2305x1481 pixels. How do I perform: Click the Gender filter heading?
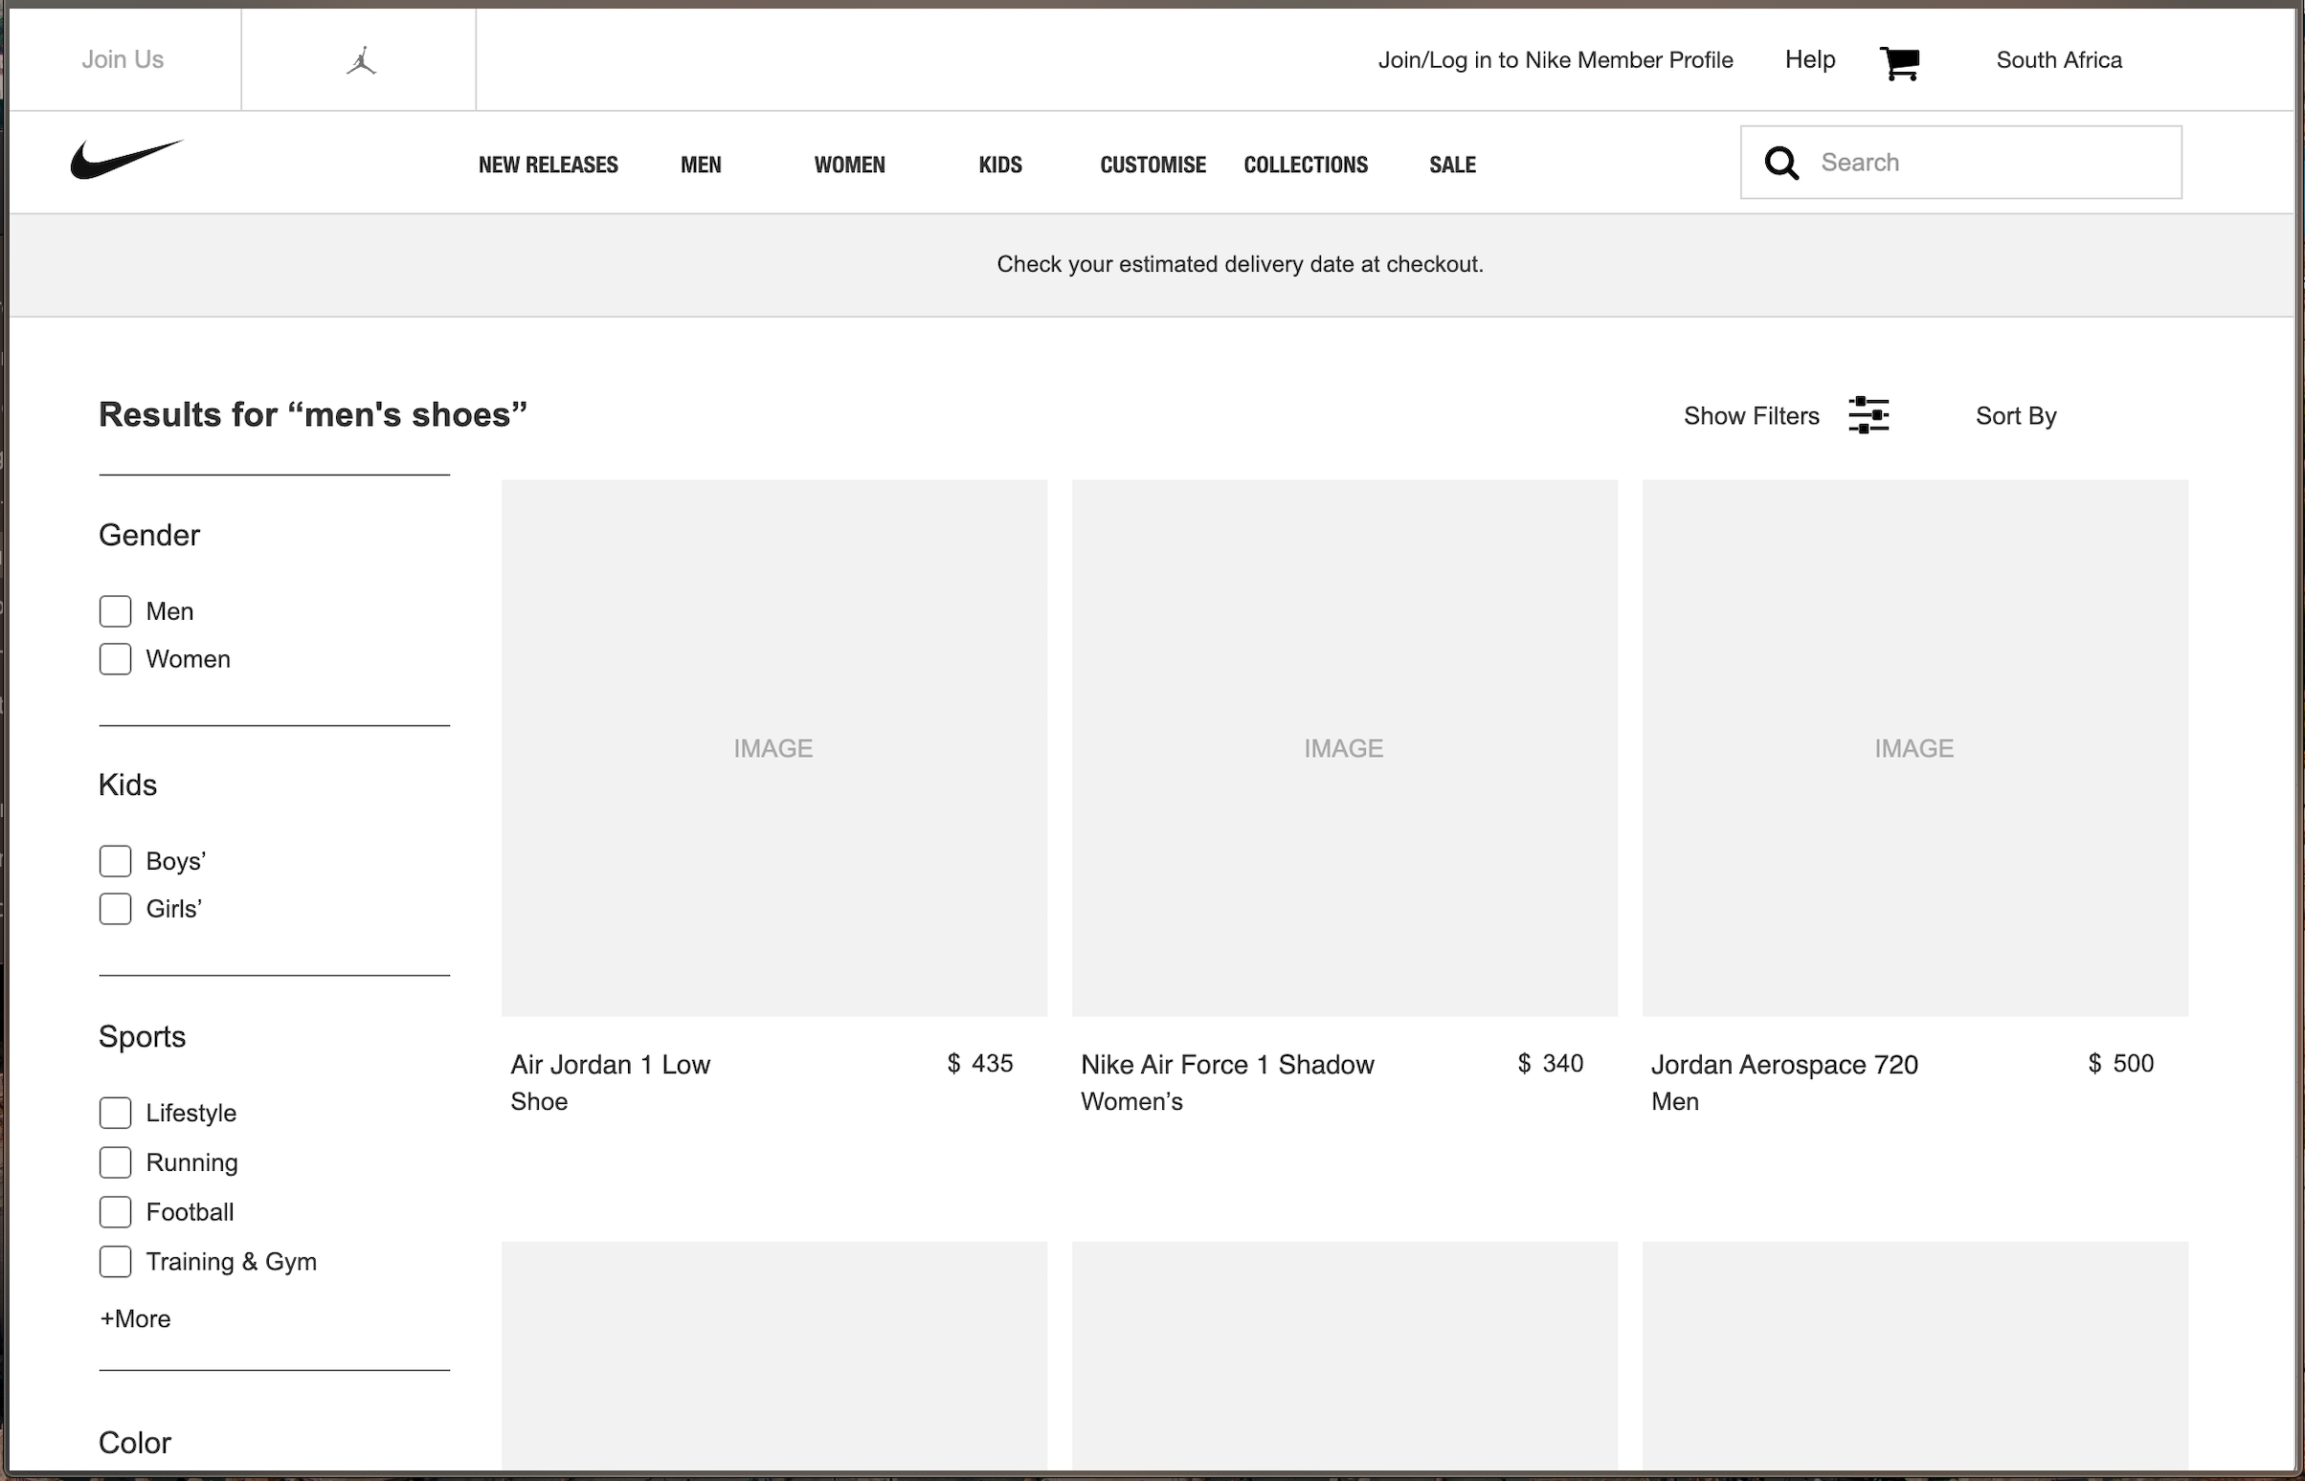tap(149, 535)
